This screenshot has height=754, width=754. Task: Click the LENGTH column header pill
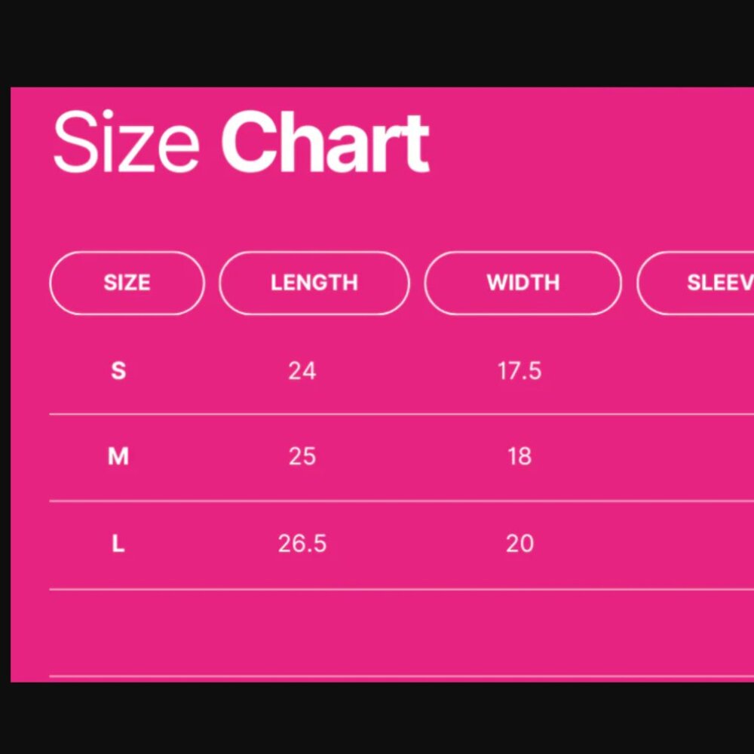point(314,283)
